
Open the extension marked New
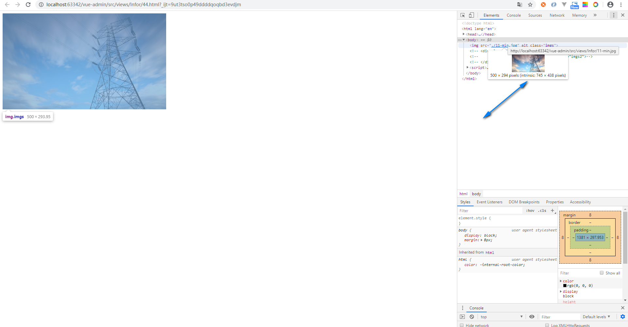click(x=575, y=5)
